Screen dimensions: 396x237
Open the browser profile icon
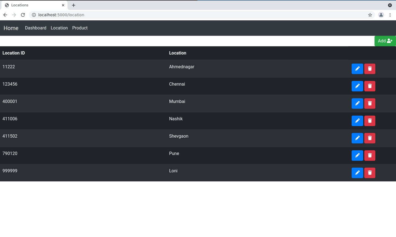381,15
